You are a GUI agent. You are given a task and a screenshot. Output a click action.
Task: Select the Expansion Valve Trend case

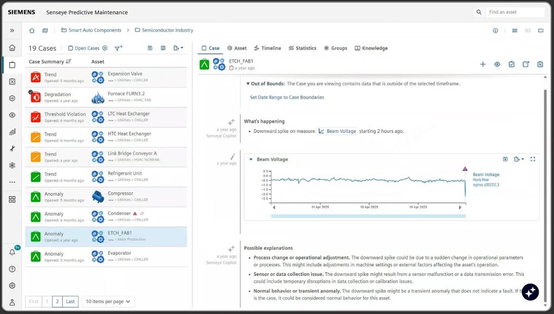pyautogui.click(x=106, y=77)
